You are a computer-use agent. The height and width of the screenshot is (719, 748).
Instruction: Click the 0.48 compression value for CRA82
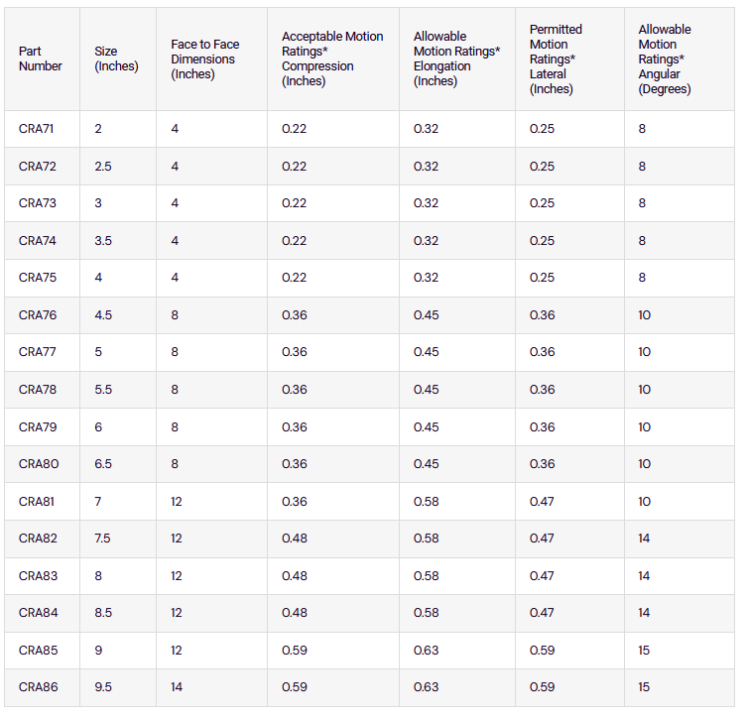[x=295, y=539]
